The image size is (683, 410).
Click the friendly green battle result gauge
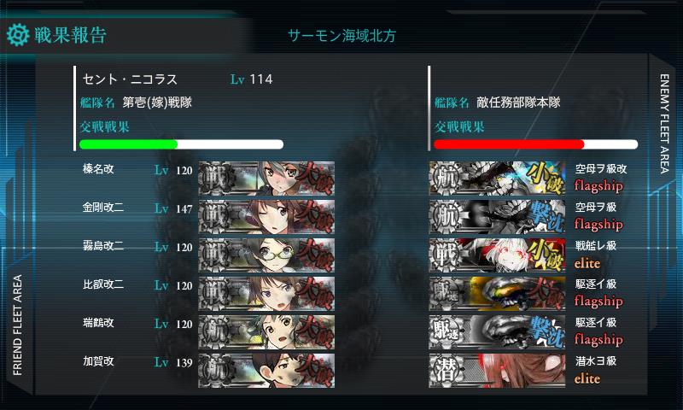[181, 144]
